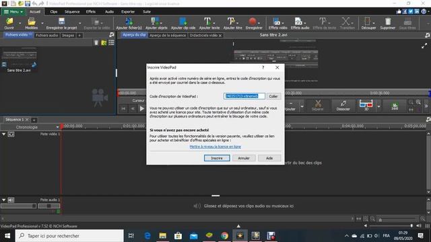Click the dialog help question mark
This screenshot has height=242, width=431.
point(263,67)
